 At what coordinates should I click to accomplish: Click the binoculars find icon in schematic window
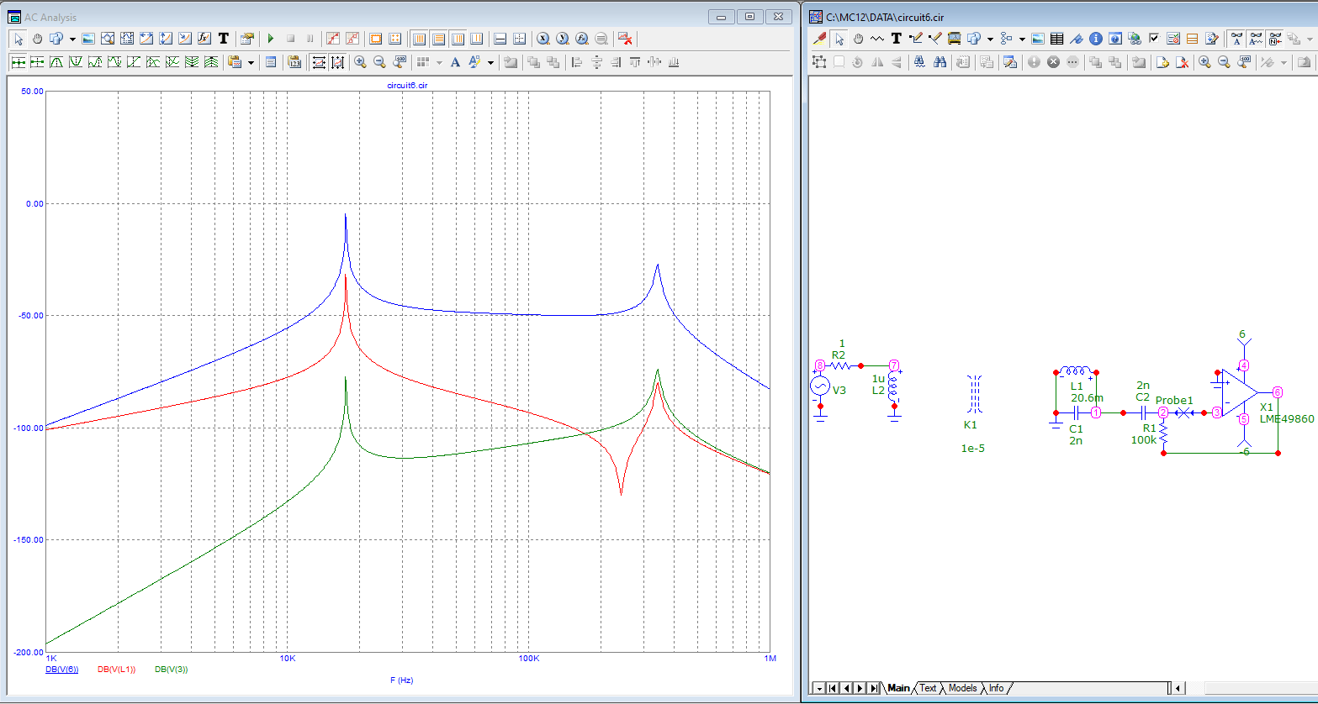tap(940, 61)
